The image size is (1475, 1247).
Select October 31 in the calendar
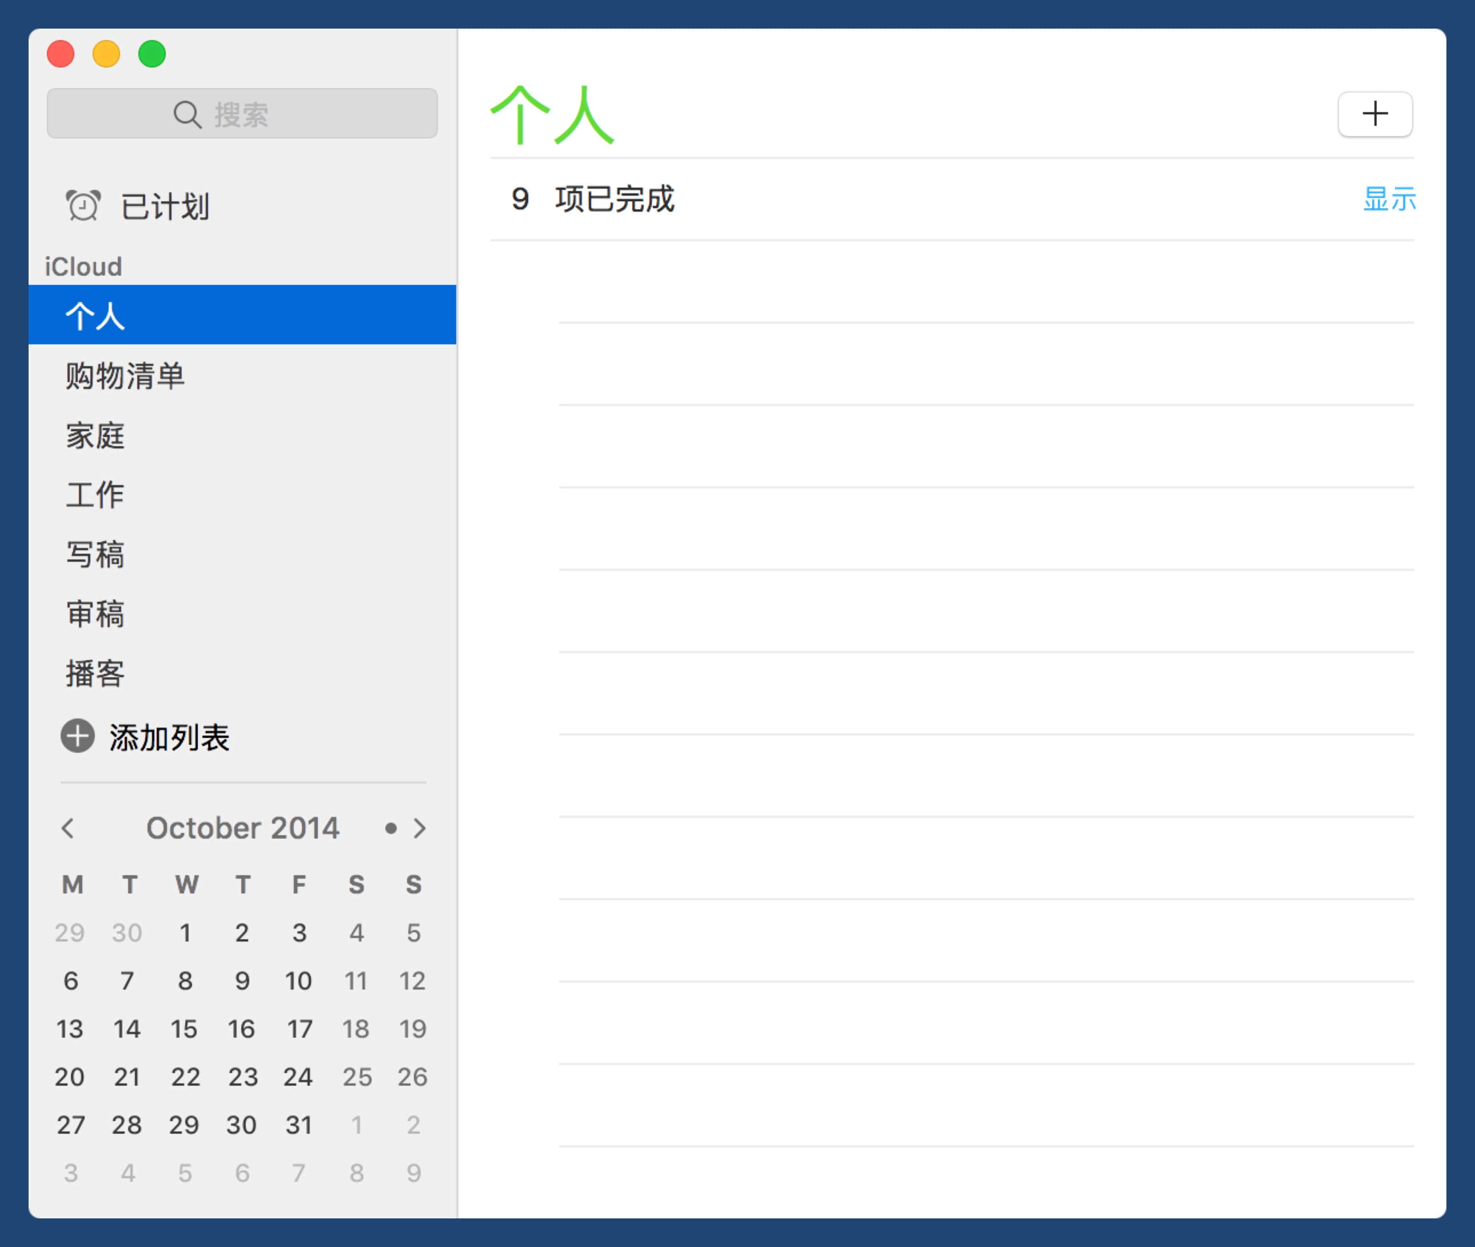(299, 1125)
